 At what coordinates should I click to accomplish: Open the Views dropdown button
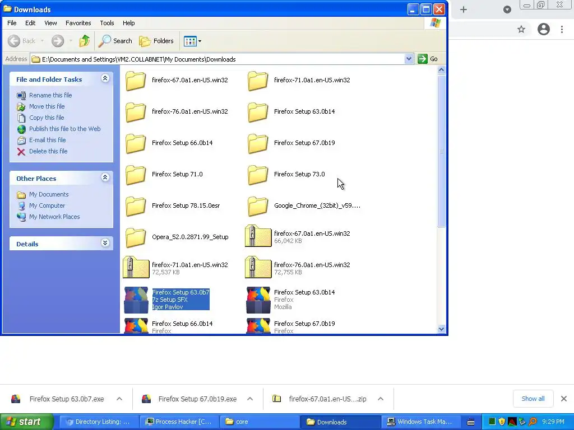click(193, 41)
